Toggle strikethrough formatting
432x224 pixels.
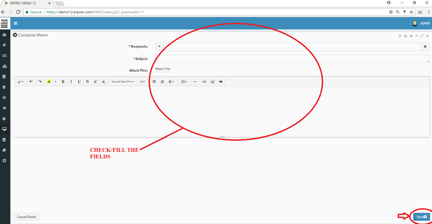[x=87, y=81]
